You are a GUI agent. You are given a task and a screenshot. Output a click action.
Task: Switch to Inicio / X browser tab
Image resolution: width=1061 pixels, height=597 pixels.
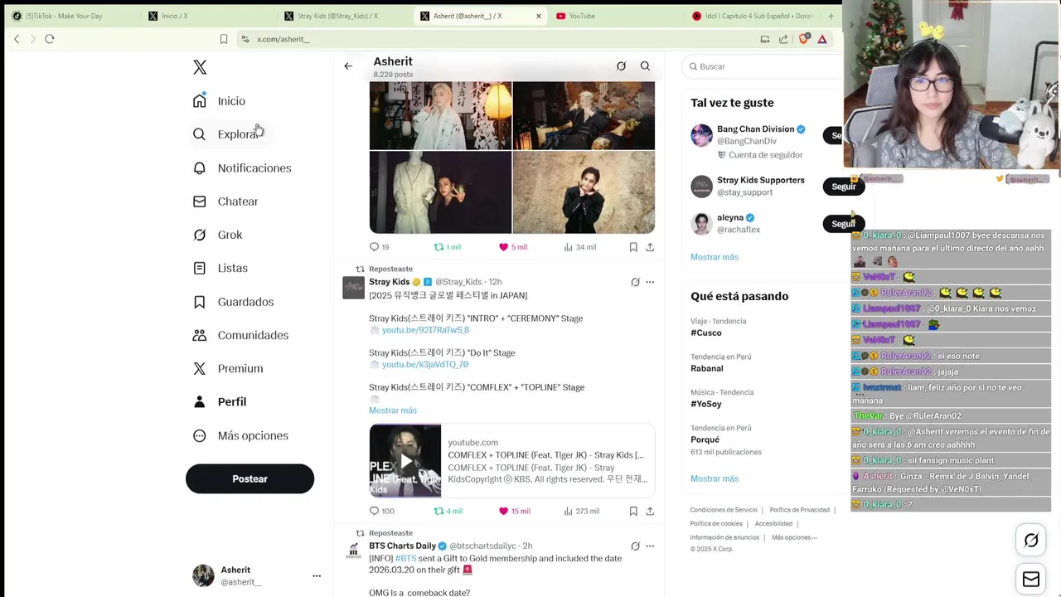[207, 16]
